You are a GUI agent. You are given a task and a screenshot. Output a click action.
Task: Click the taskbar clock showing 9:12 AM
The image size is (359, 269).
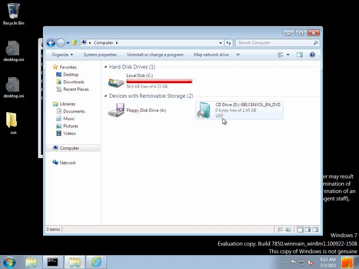click(x=328, y=262)
